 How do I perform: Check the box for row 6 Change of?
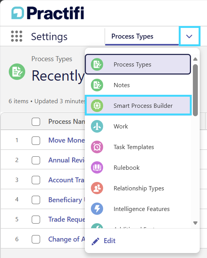(x=36, y=239)
